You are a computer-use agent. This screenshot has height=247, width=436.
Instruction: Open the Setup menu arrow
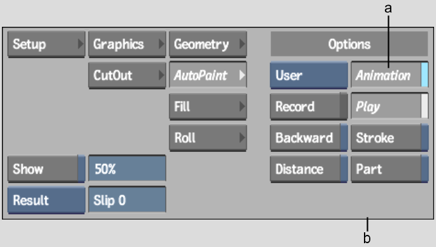(80, 44)
